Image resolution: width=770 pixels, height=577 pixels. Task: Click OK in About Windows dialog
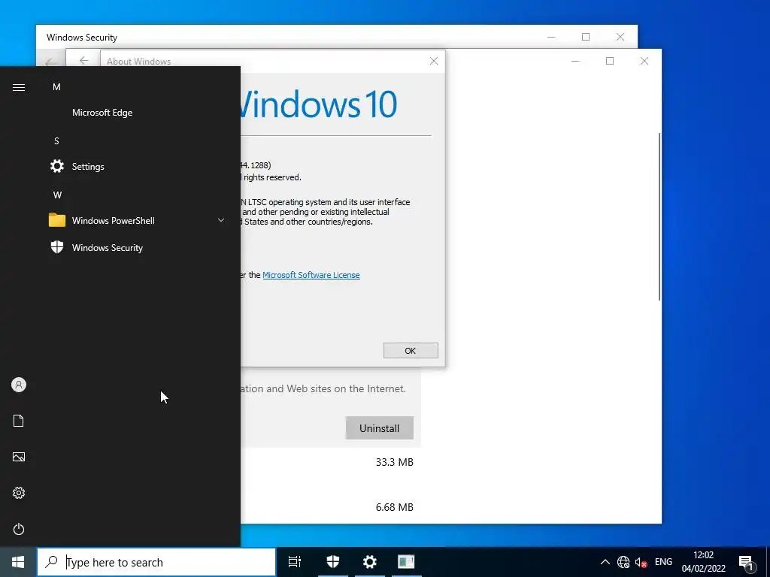click(411, 351)
